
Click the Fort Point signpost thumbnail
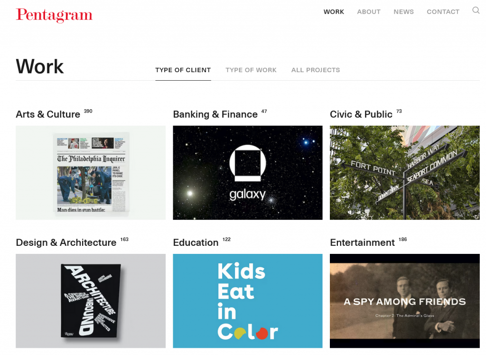(405, 173)
